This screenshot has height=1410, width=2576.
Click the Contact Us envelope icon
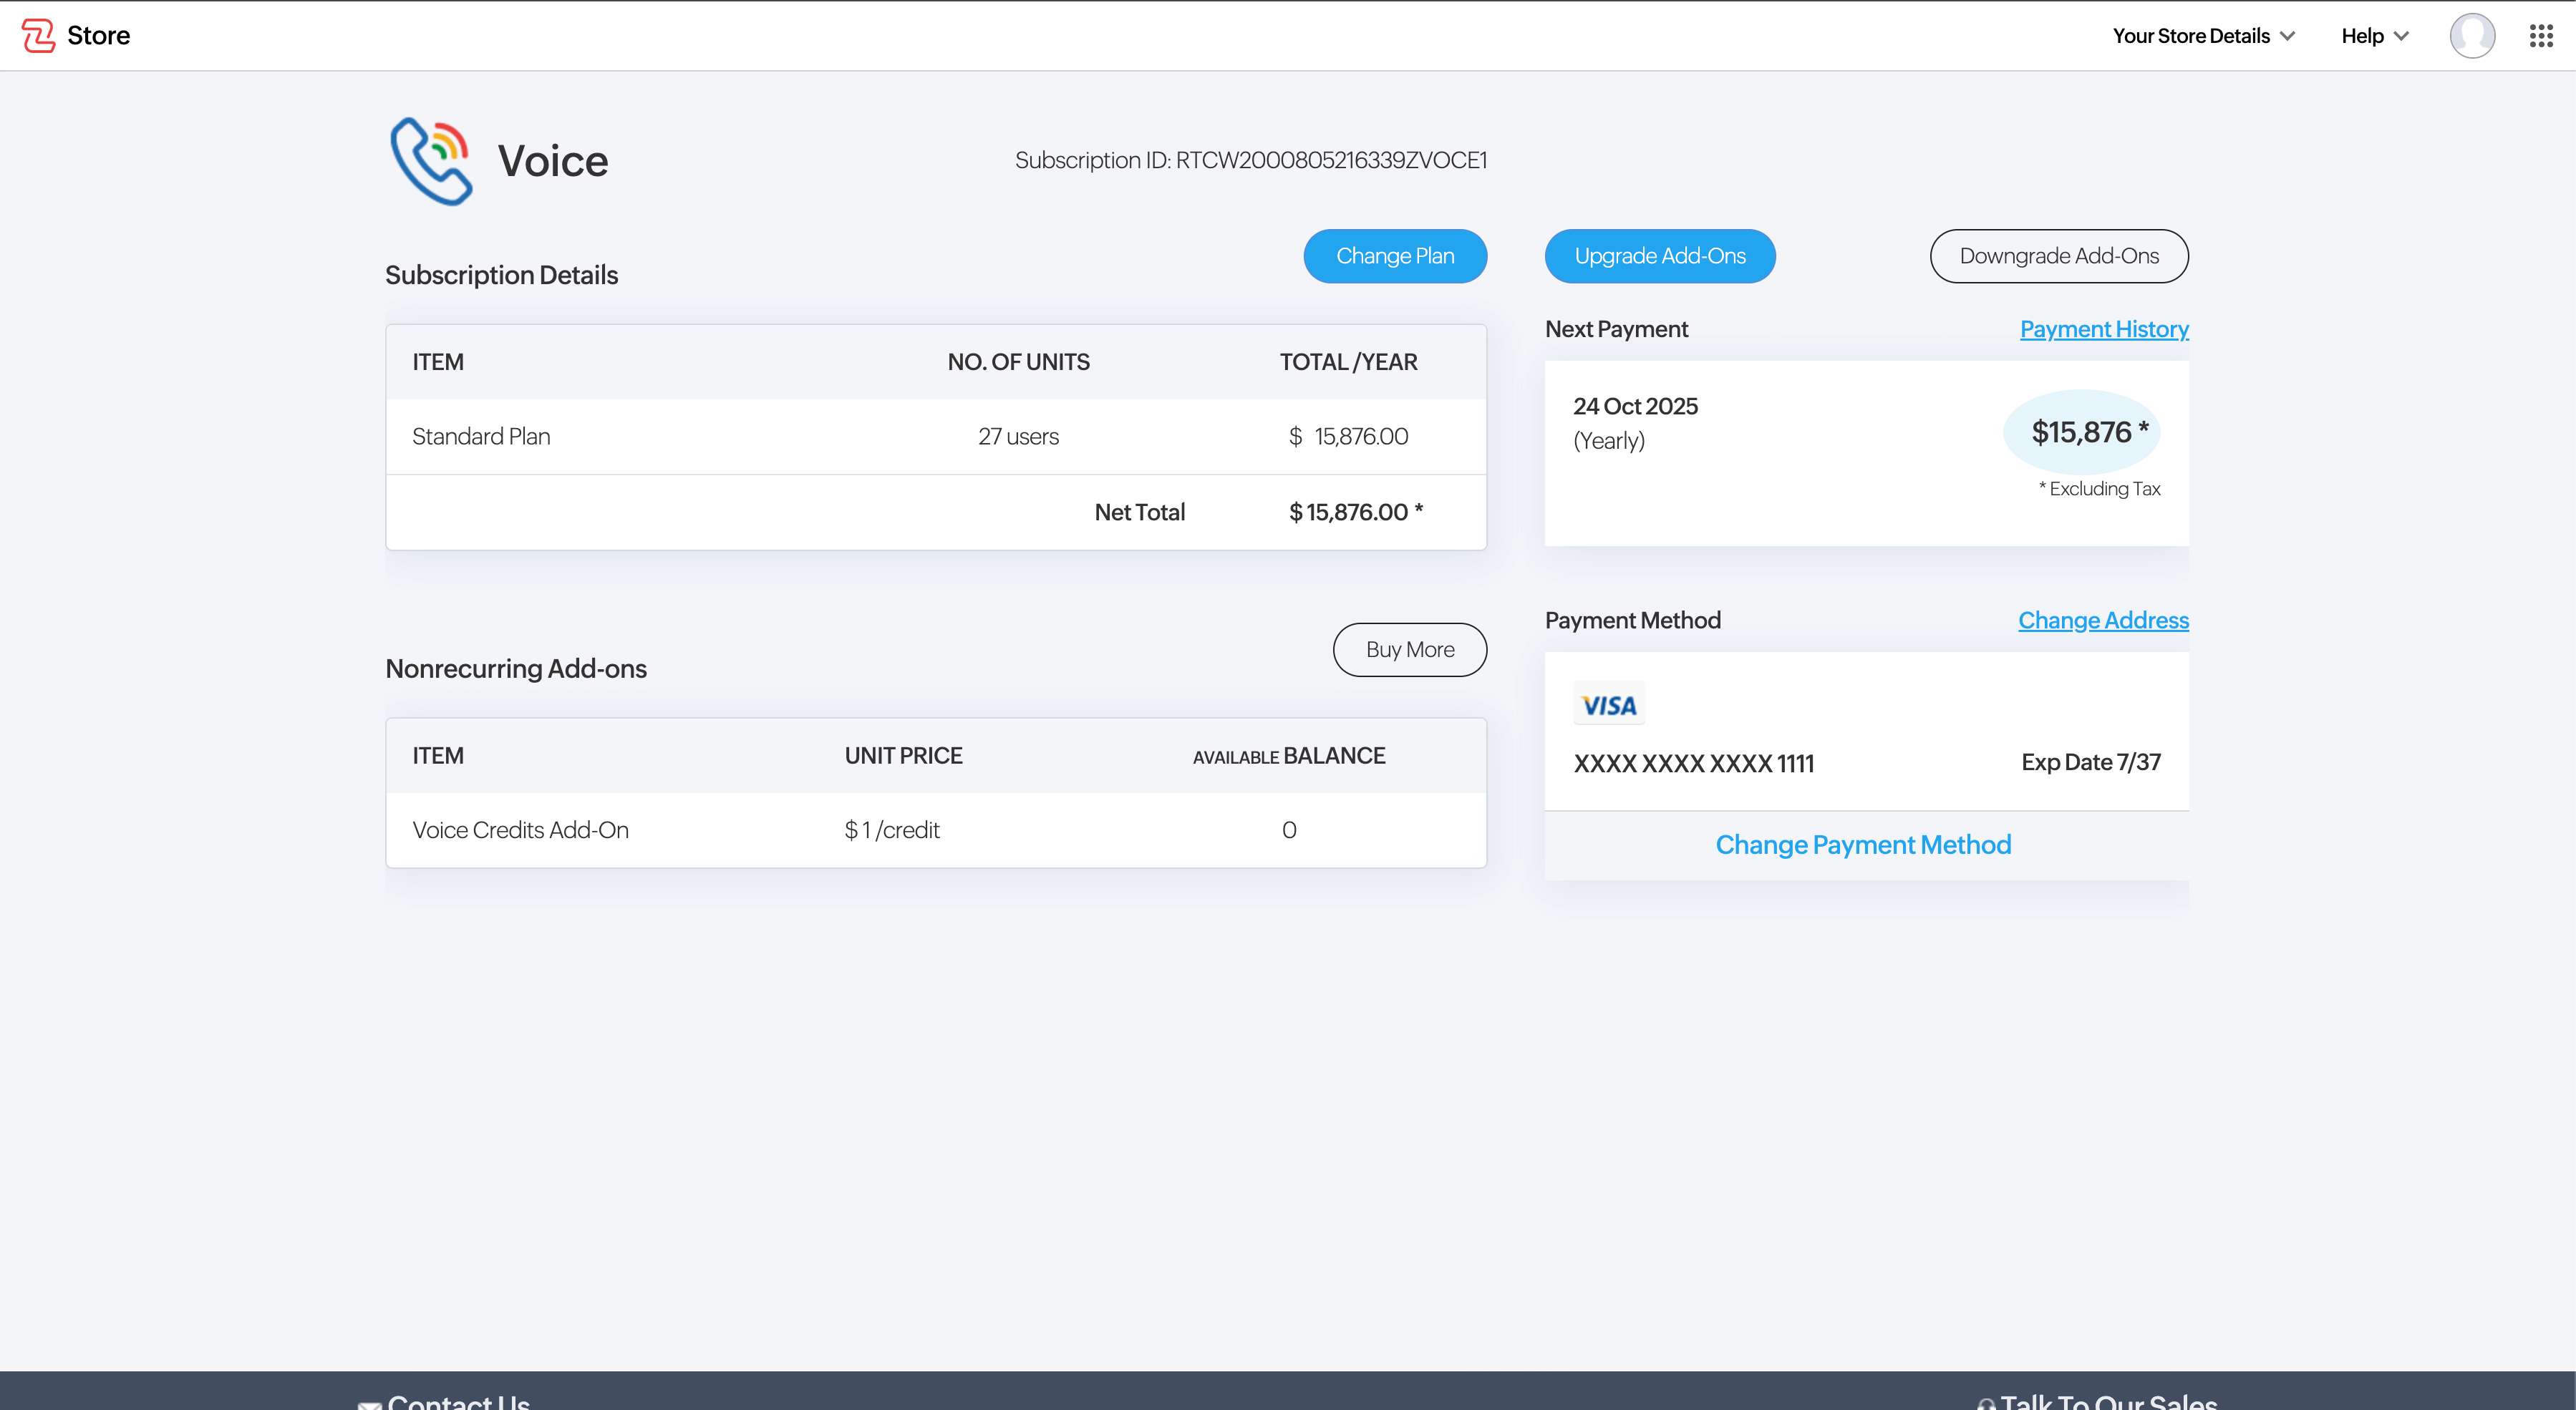click(369, 1403)
